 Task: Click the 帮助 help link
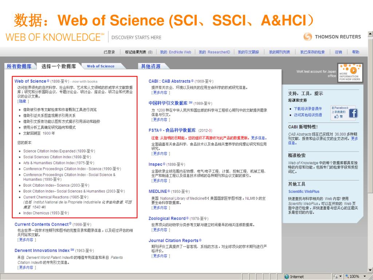[x=356, y=52]
